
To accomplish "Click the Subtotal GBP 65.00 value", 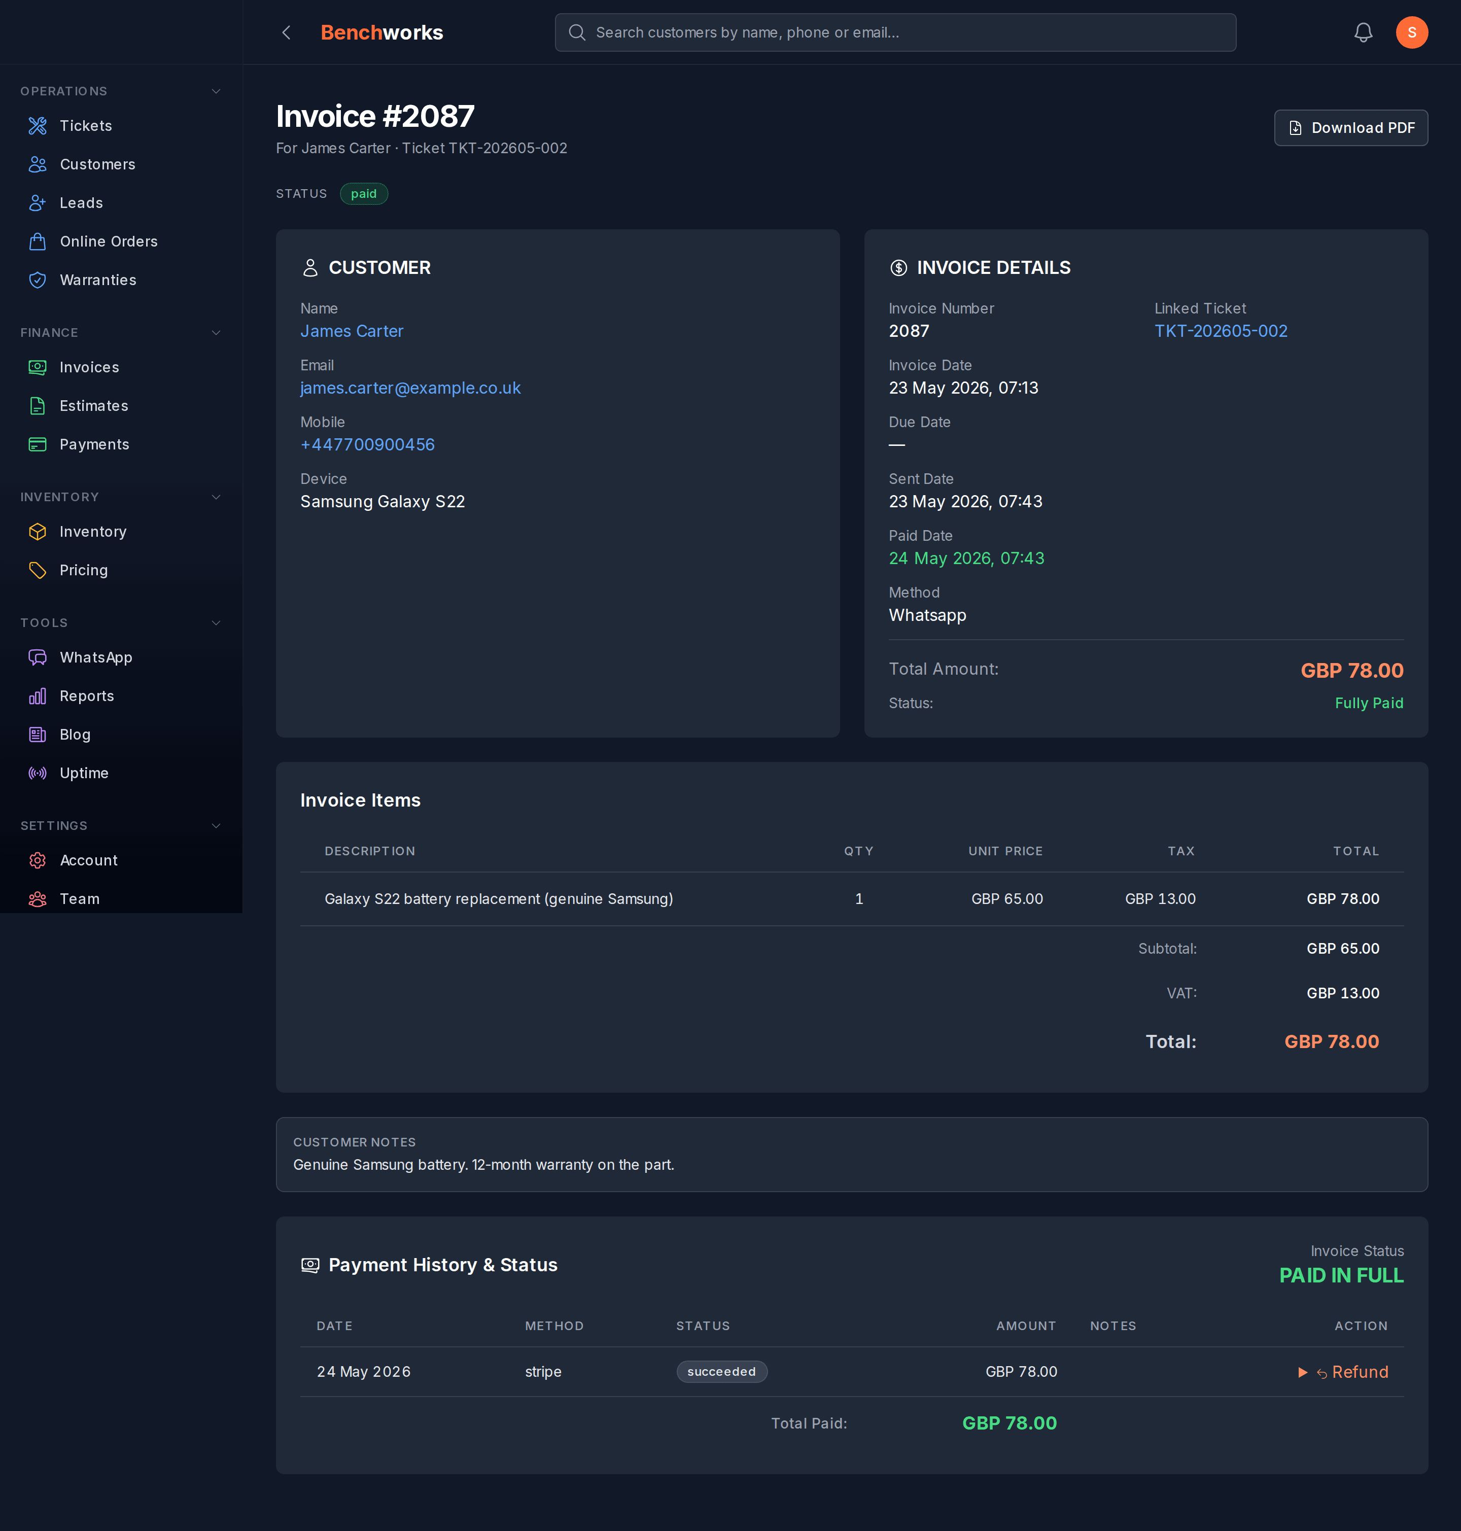I will coord(1343,949).
